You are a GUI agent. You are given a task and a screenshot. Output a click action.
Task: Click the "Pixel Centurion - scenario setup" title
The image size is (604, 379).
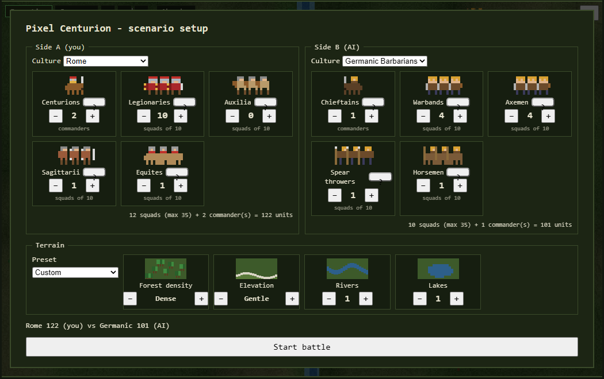(x=117, y=29)
